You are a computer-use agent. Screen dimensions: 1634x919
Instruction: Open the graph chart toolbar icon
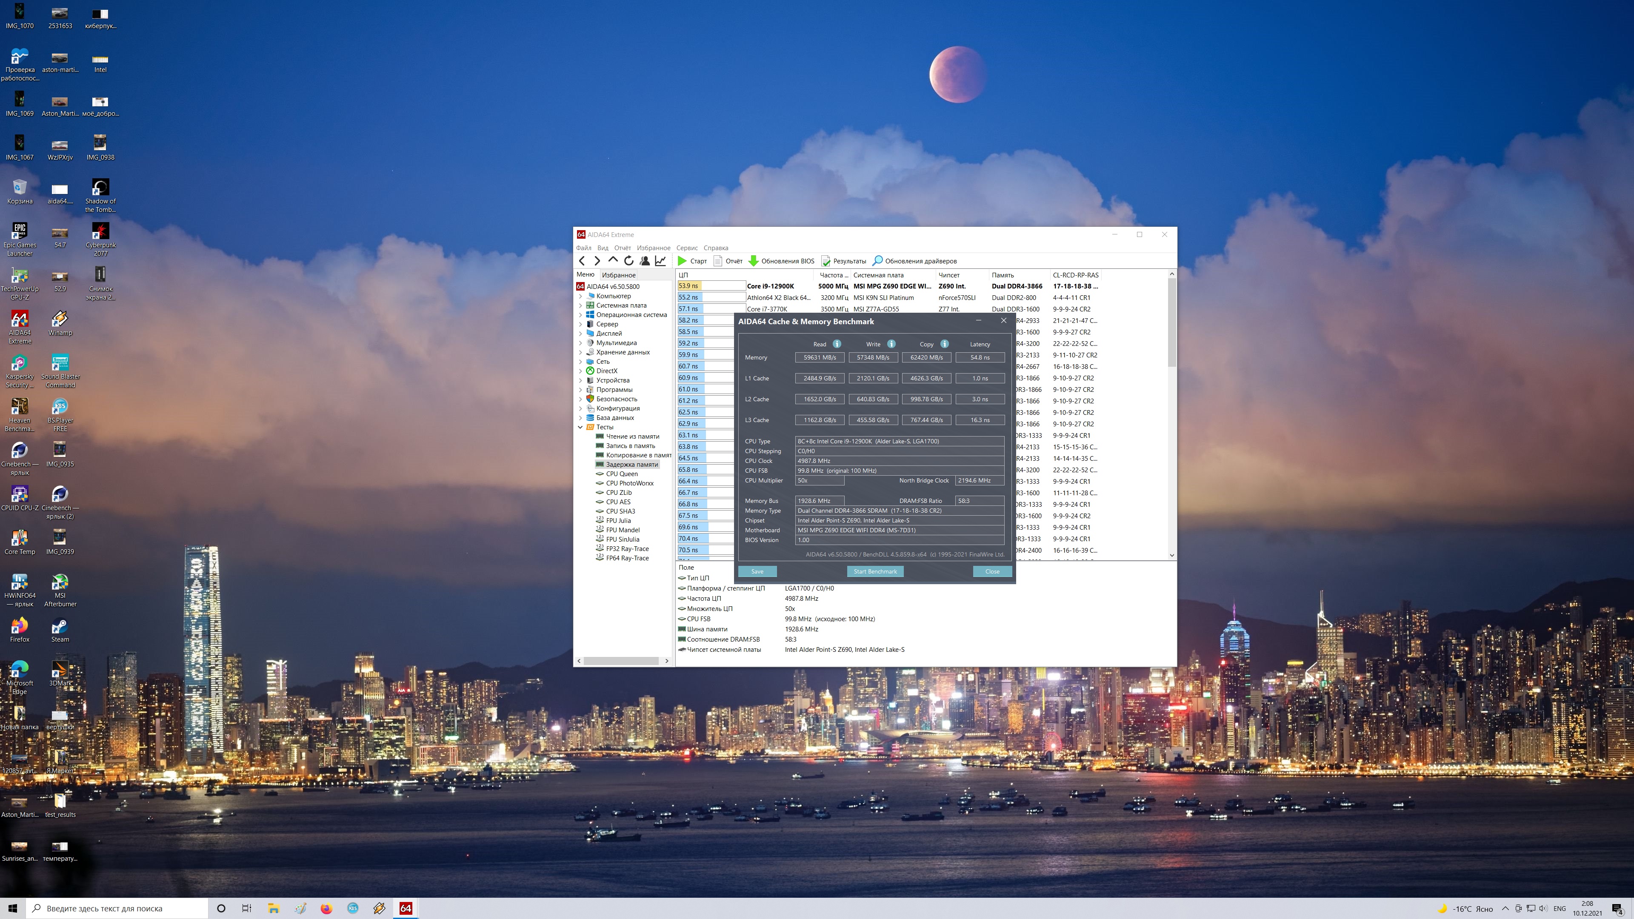(x=660, y=261)
